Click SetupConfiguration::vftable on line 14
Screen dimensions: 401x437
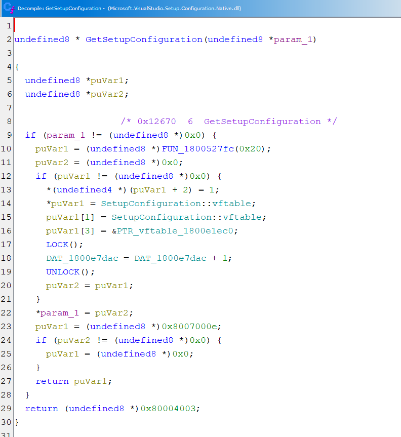[x=176, y=204]
